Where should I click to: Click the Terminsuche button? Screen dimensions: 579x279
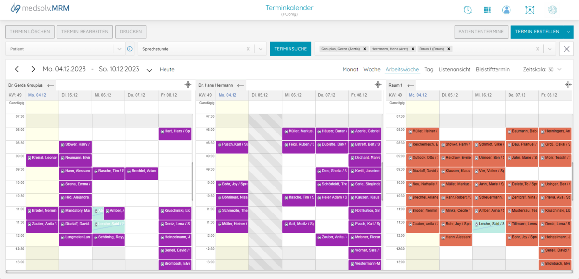pos(290,49)
